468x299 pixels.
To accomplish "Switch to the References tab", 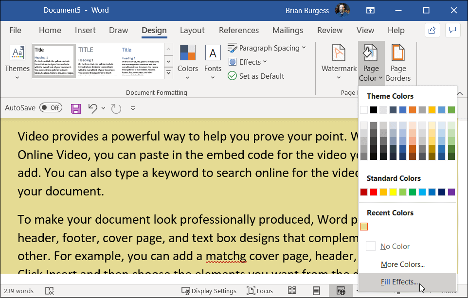I will pos(239,30).
